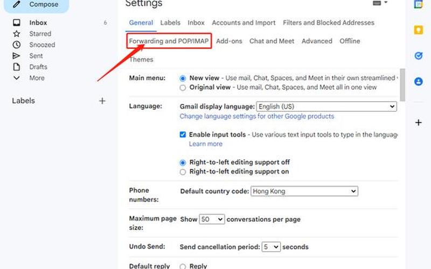Open Gmail display language dropdown
Screen dimensions: 431x269
[326, 107]
